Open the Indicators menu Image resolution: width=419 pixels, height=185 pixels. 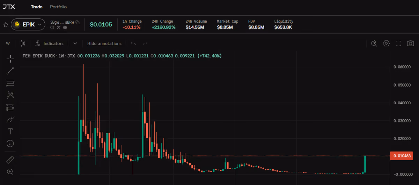pos(50,43)
